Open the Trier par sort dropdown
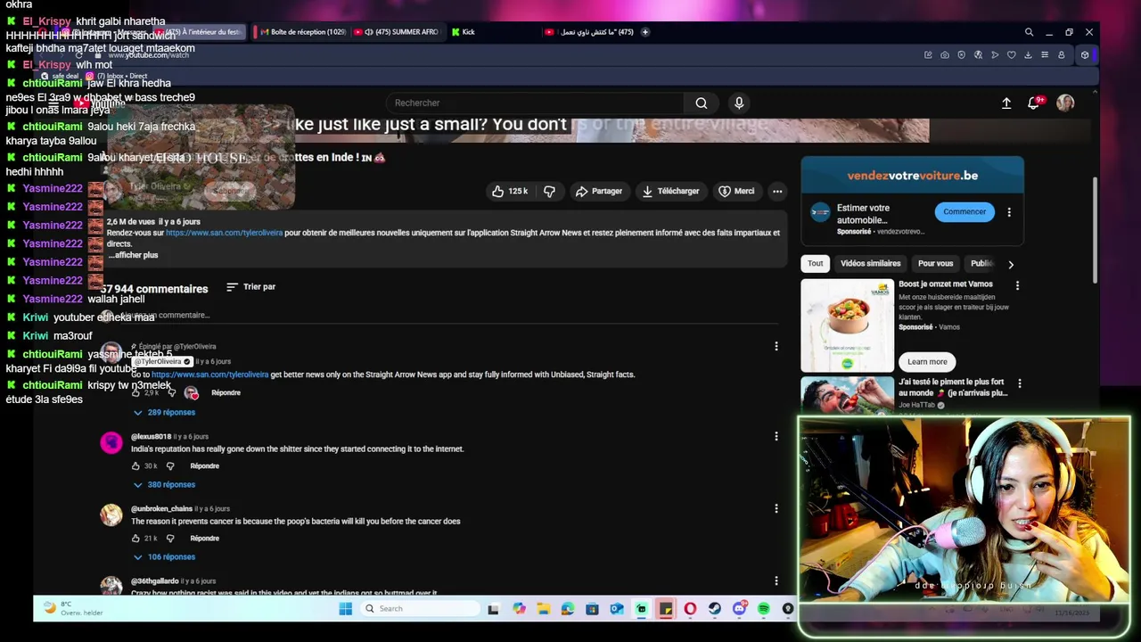Viewport: 1141px width, 642px height. [250, 287]
